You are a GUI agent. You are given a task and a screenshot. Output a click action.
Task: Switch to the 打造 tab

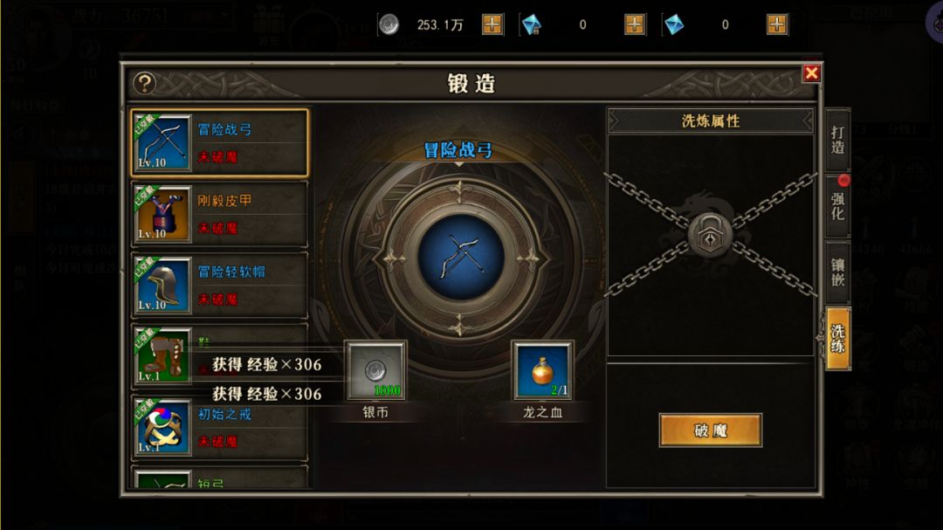pos(837,141)
